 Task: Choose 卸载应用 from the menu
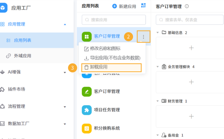pyautogui.click(x=111, y=68)
